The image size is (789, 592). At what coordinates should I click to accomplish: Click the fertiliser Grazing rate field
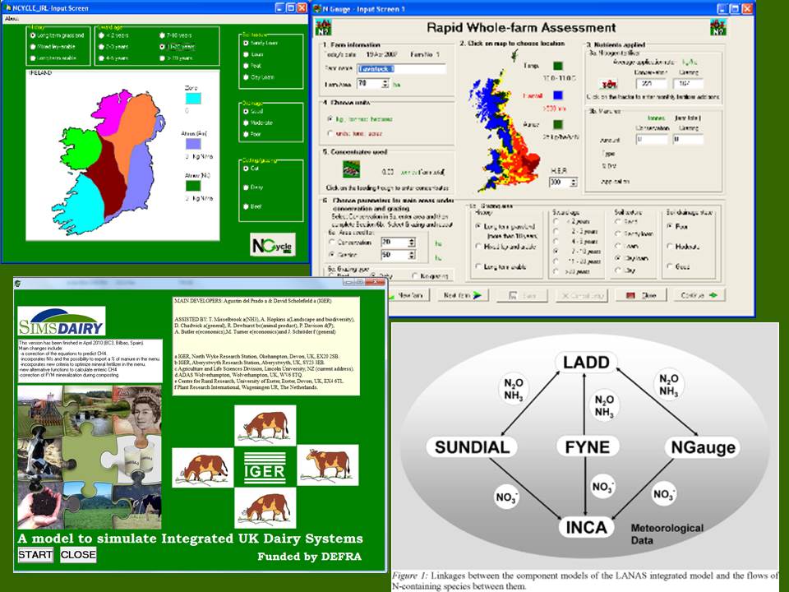pyautogui.click(x=689, y=84)
